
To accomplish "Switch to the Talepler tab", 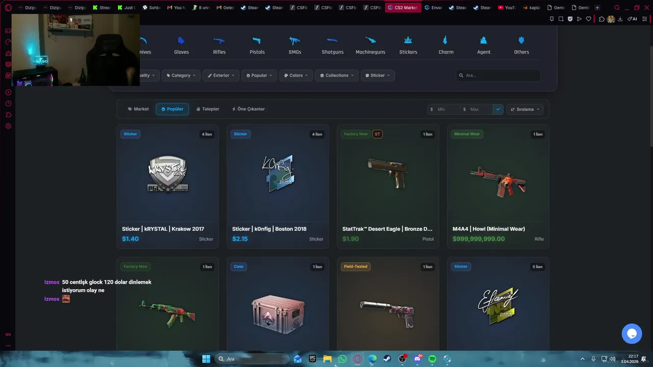I will tap(208, 109).
